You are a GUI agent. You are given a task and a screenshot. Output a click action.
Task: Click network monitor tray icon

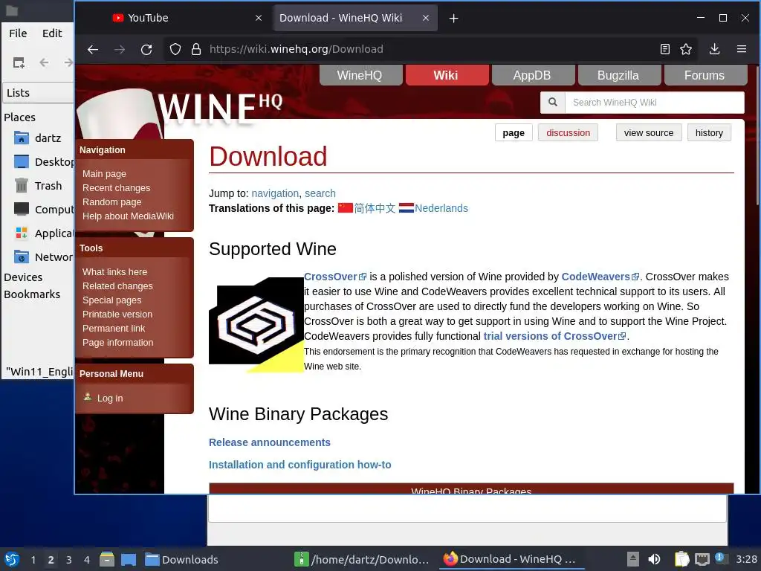tap(702, 559)
